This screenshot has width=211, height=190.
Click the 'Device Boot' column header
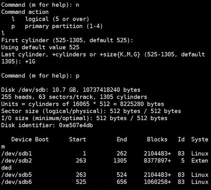(x=30, y=139)
